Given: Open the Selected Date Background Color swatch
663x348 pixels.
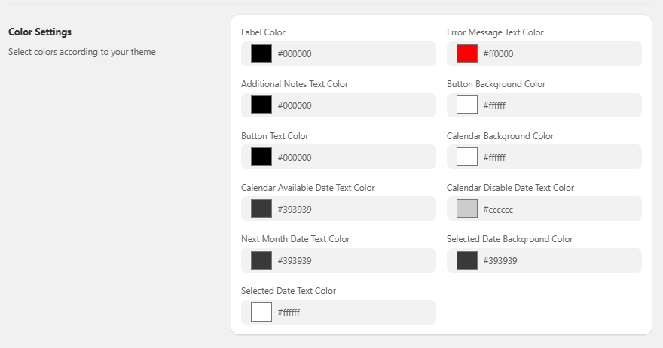Looking at the screenshot, I should [x=466, y=261].
